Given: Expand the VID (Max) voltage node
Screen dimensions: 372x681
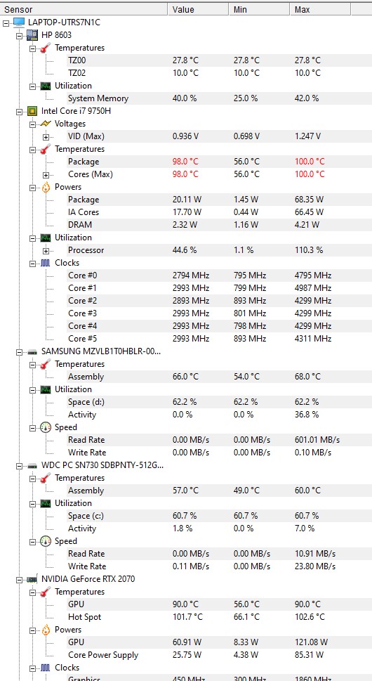Looking at the screenshot, I should pos(46,137).
